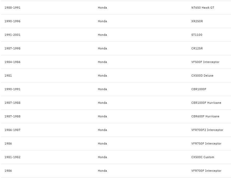Viewport: 231px width, 178px height.
Task: Click the 1986-1987 year range text
Action: pos(12,130)
